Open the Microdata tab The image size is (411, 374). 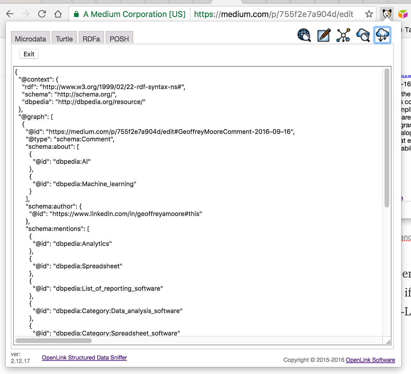(x=30, y=39)
